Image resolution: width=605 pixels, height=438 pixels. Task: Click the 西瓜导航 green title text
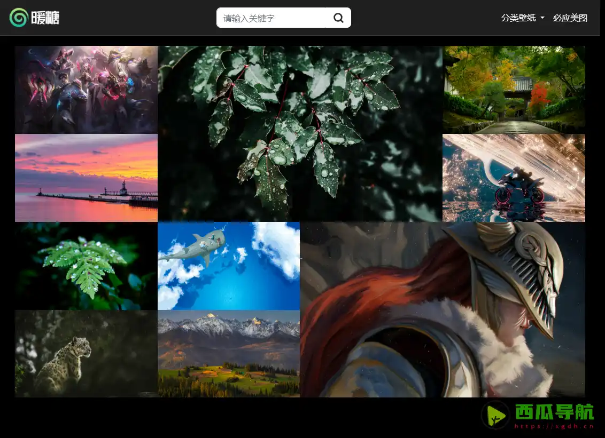click(554, 412)
